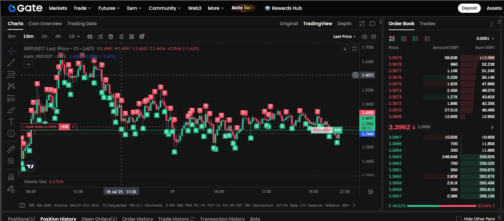Open the indicators button in toolbar
The width and height of the screenshot is (504, 221).
pyautogui.click(x=100, y=37)
